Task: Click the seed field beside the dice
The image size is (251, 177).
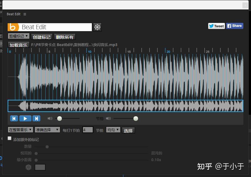Action: [x=40, y=167]
